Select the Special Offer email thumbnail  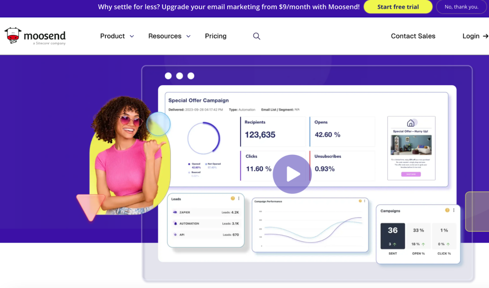(411, 148)
